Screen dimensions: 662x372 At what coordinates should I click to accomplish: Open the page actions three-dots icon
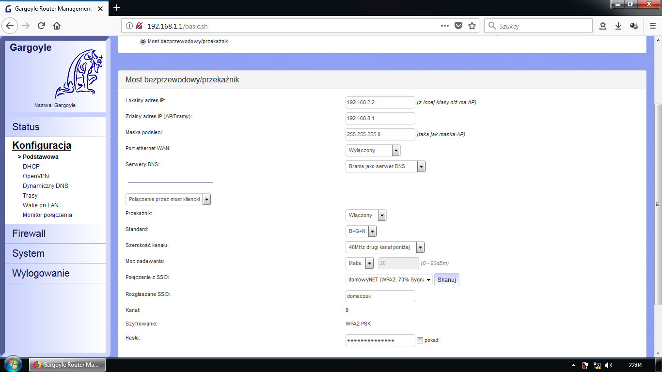(445, 26)
